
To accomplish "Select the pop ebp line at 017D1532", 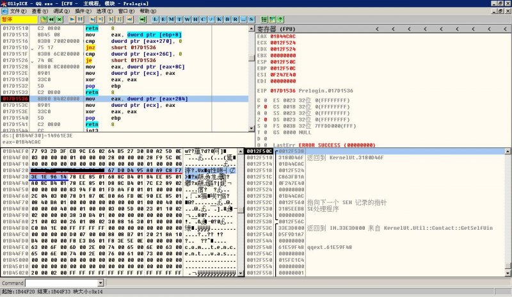I will pos(124,86).
